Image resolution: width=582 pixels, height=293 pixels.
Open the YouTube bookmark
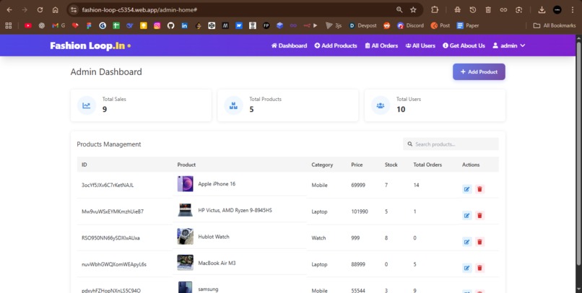point(28,25)
